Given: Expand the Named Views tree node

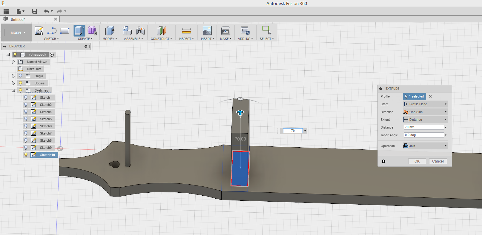Looking at the screenshot, I should [13, 62].
